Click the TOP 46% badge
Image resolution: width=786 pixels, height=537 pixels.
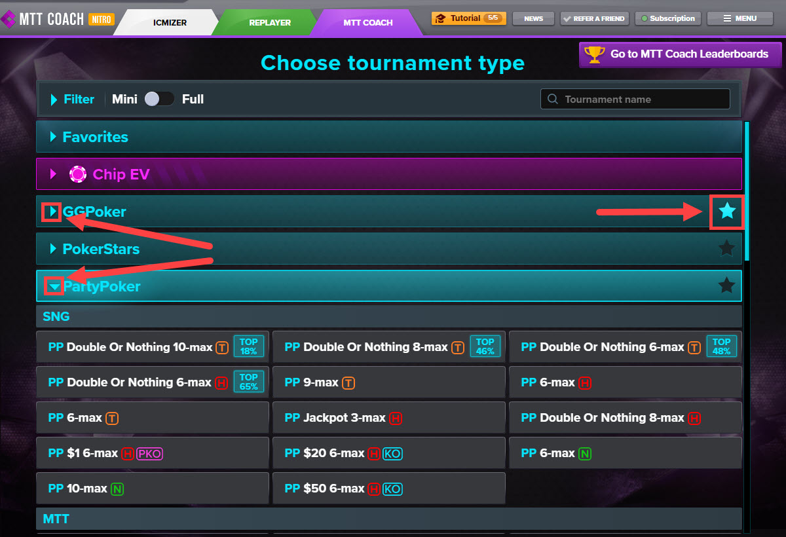(x=485, y=346)
